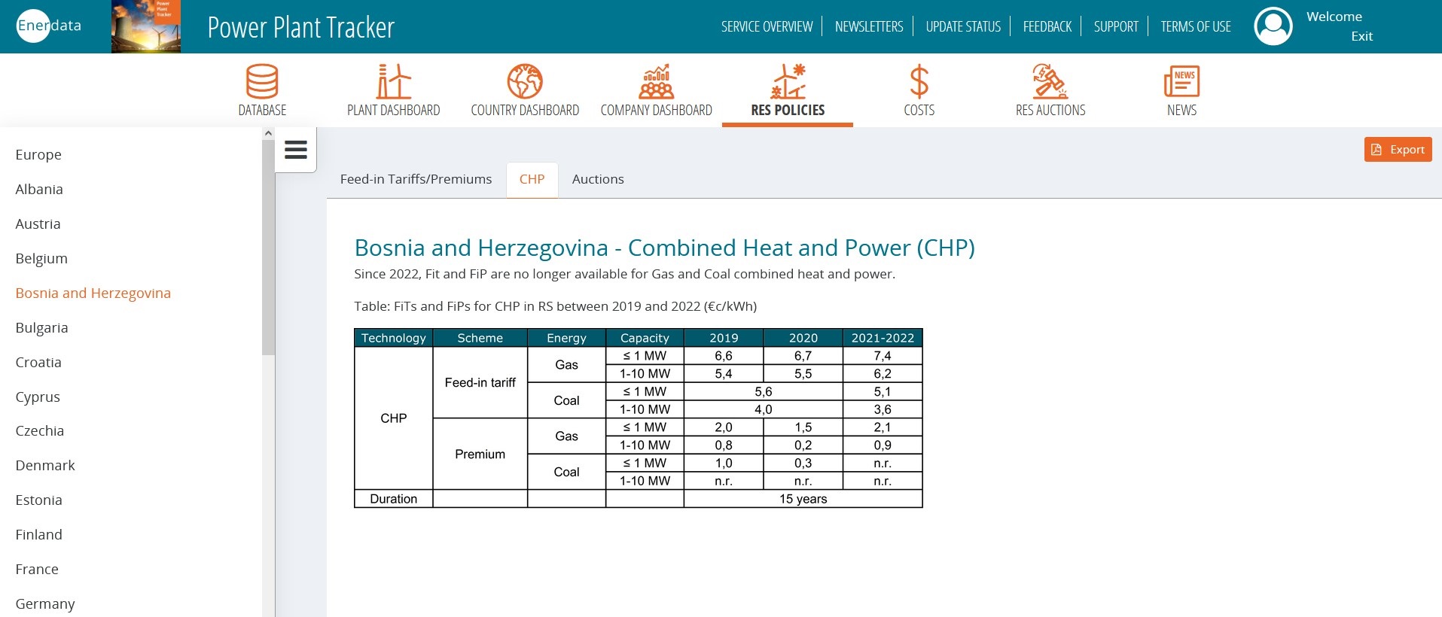1442x617 pixels.
Task: Toggle the hamburger sidebar menu
Action: pos(296,150)
